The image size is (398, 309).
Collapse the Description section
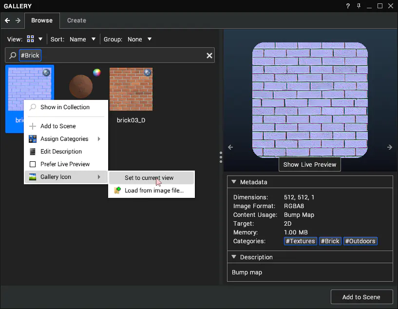point(234,257)
